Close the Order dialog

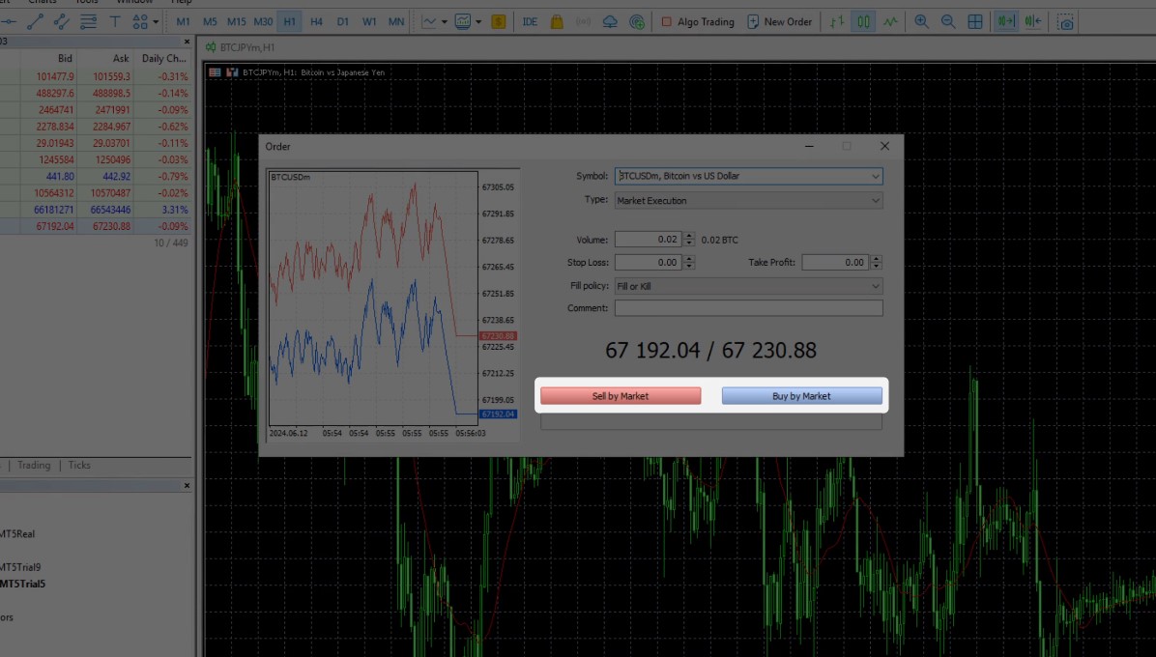pos(884,146)
